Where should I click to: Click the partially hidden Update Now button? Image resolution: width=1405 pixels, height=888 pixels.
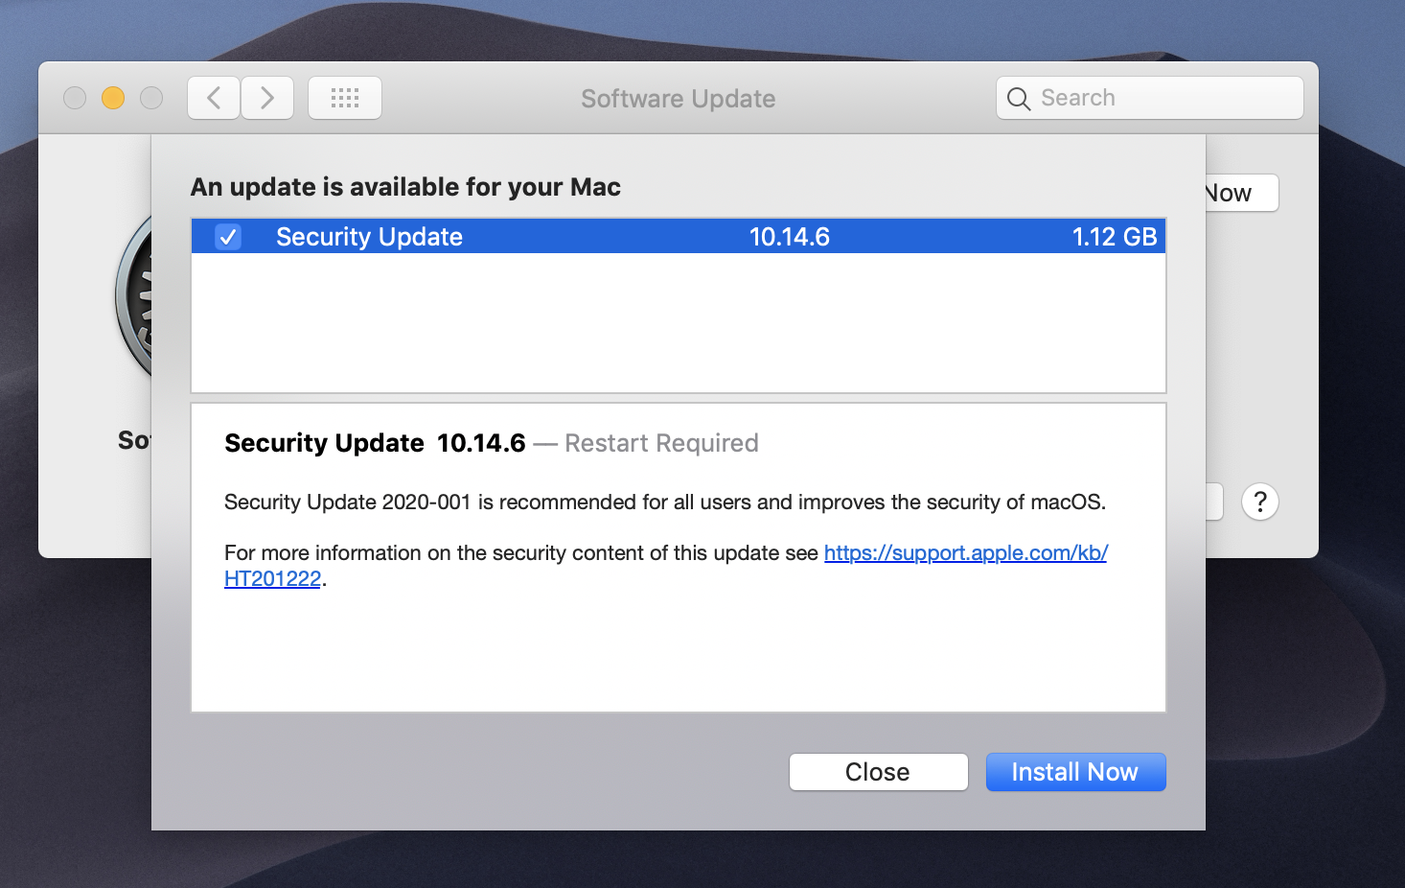pyautogui.click(x=1241, y=193)
